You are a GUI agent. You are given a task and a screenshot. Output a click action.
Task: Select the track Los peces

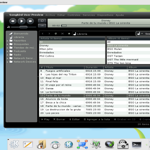coord(94,113)
